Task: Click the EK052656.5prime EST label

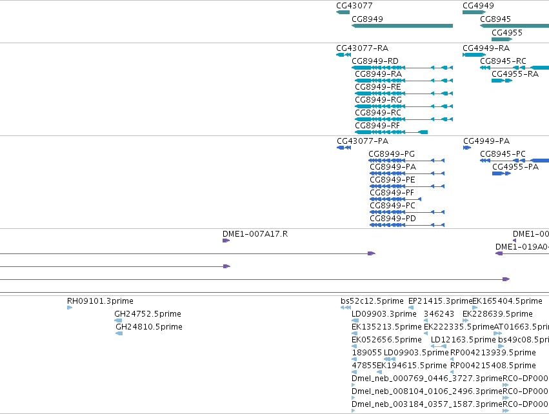Action: point(386,340)
